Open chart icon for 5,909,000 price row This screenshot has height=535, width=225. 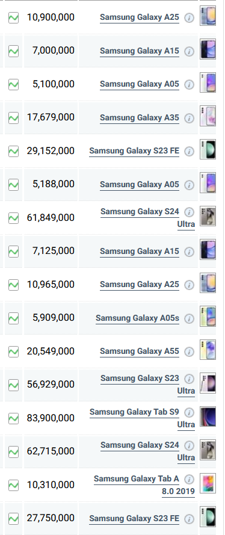(x=13, y=318)
